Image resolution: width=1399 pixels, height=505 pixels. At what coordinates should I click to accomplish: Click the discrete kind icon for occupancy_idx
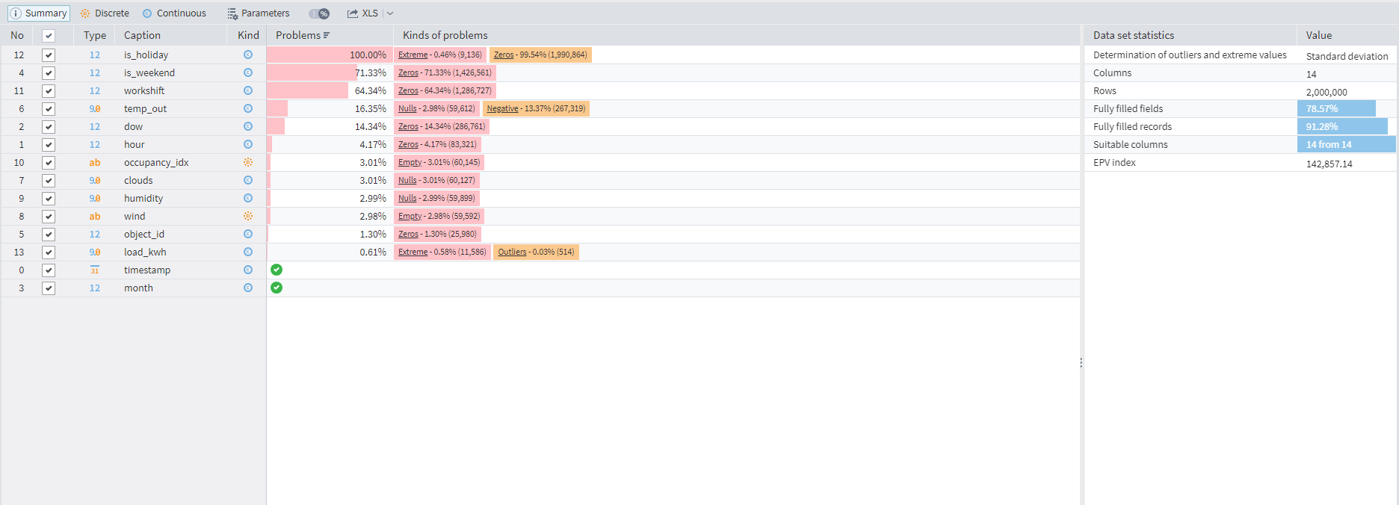coord(248,162)
